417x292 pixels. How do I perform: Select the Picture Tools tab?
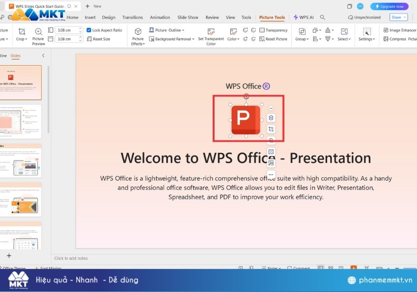pyautogui.click(x=272, y=17)
